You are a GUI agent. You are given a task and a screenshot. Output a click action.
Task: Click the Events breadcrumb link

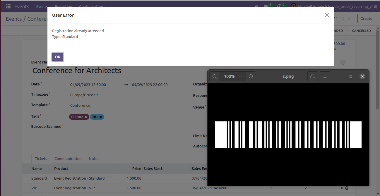click(x=14, y=19)
